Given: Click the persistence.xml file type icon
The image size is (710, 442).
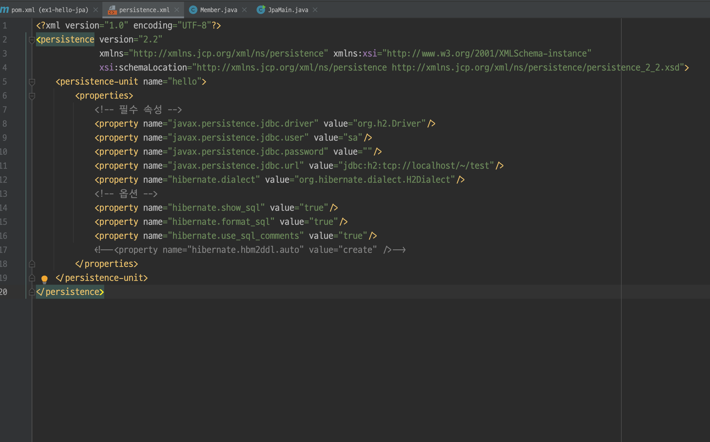Looking at the screenshot, I should 112,10.
